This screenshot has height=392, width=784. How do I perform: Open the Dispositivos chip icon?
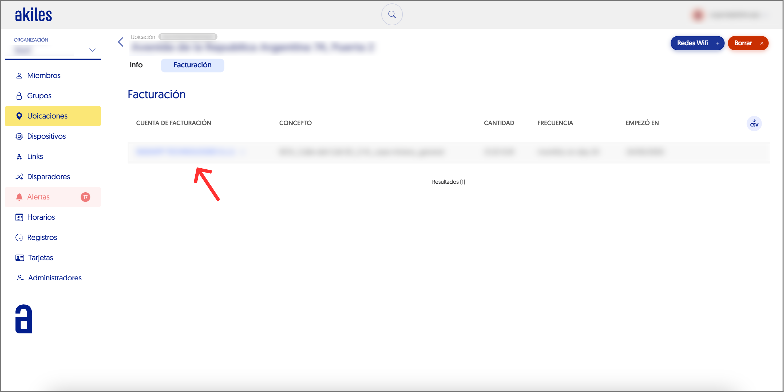(19, 136)
